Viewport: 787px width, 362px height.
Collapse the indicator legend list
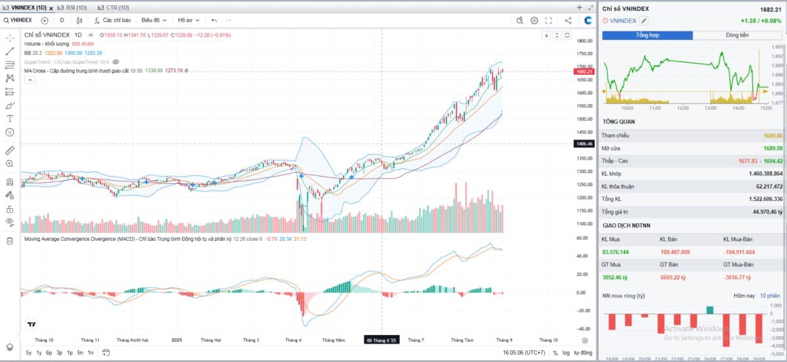pos(29,79)
